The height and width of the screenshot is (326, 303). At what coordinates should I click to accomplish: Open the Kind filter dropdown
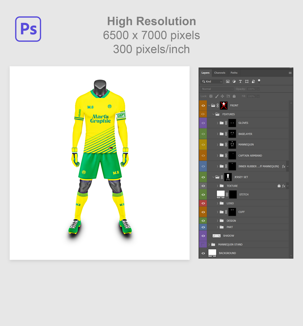click(212, 81)
